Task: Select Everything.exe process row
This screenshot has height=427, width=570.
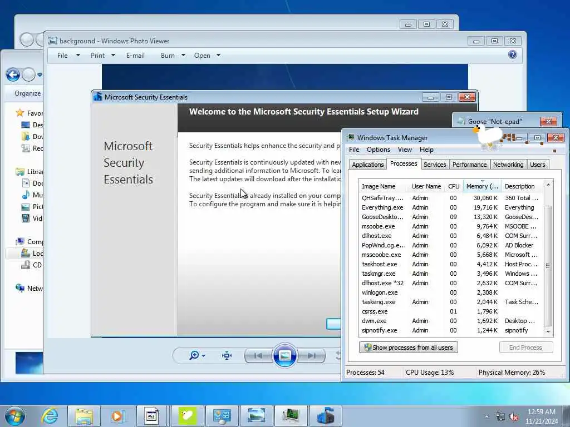Action: pyautogui.click(x=451, y=207)
